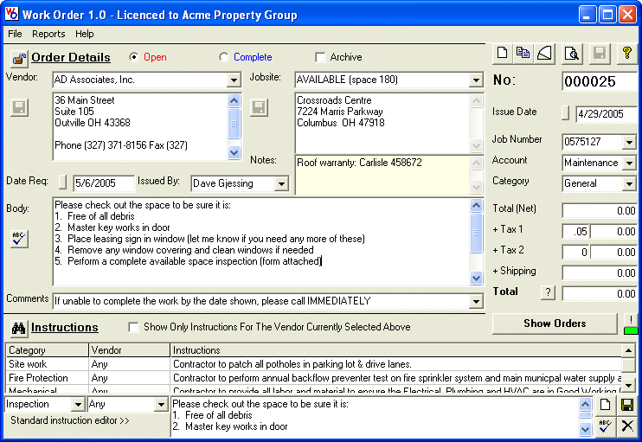Click the Date Req field 5/6/2005
This screenshot has width=642, height=442.
104,183
